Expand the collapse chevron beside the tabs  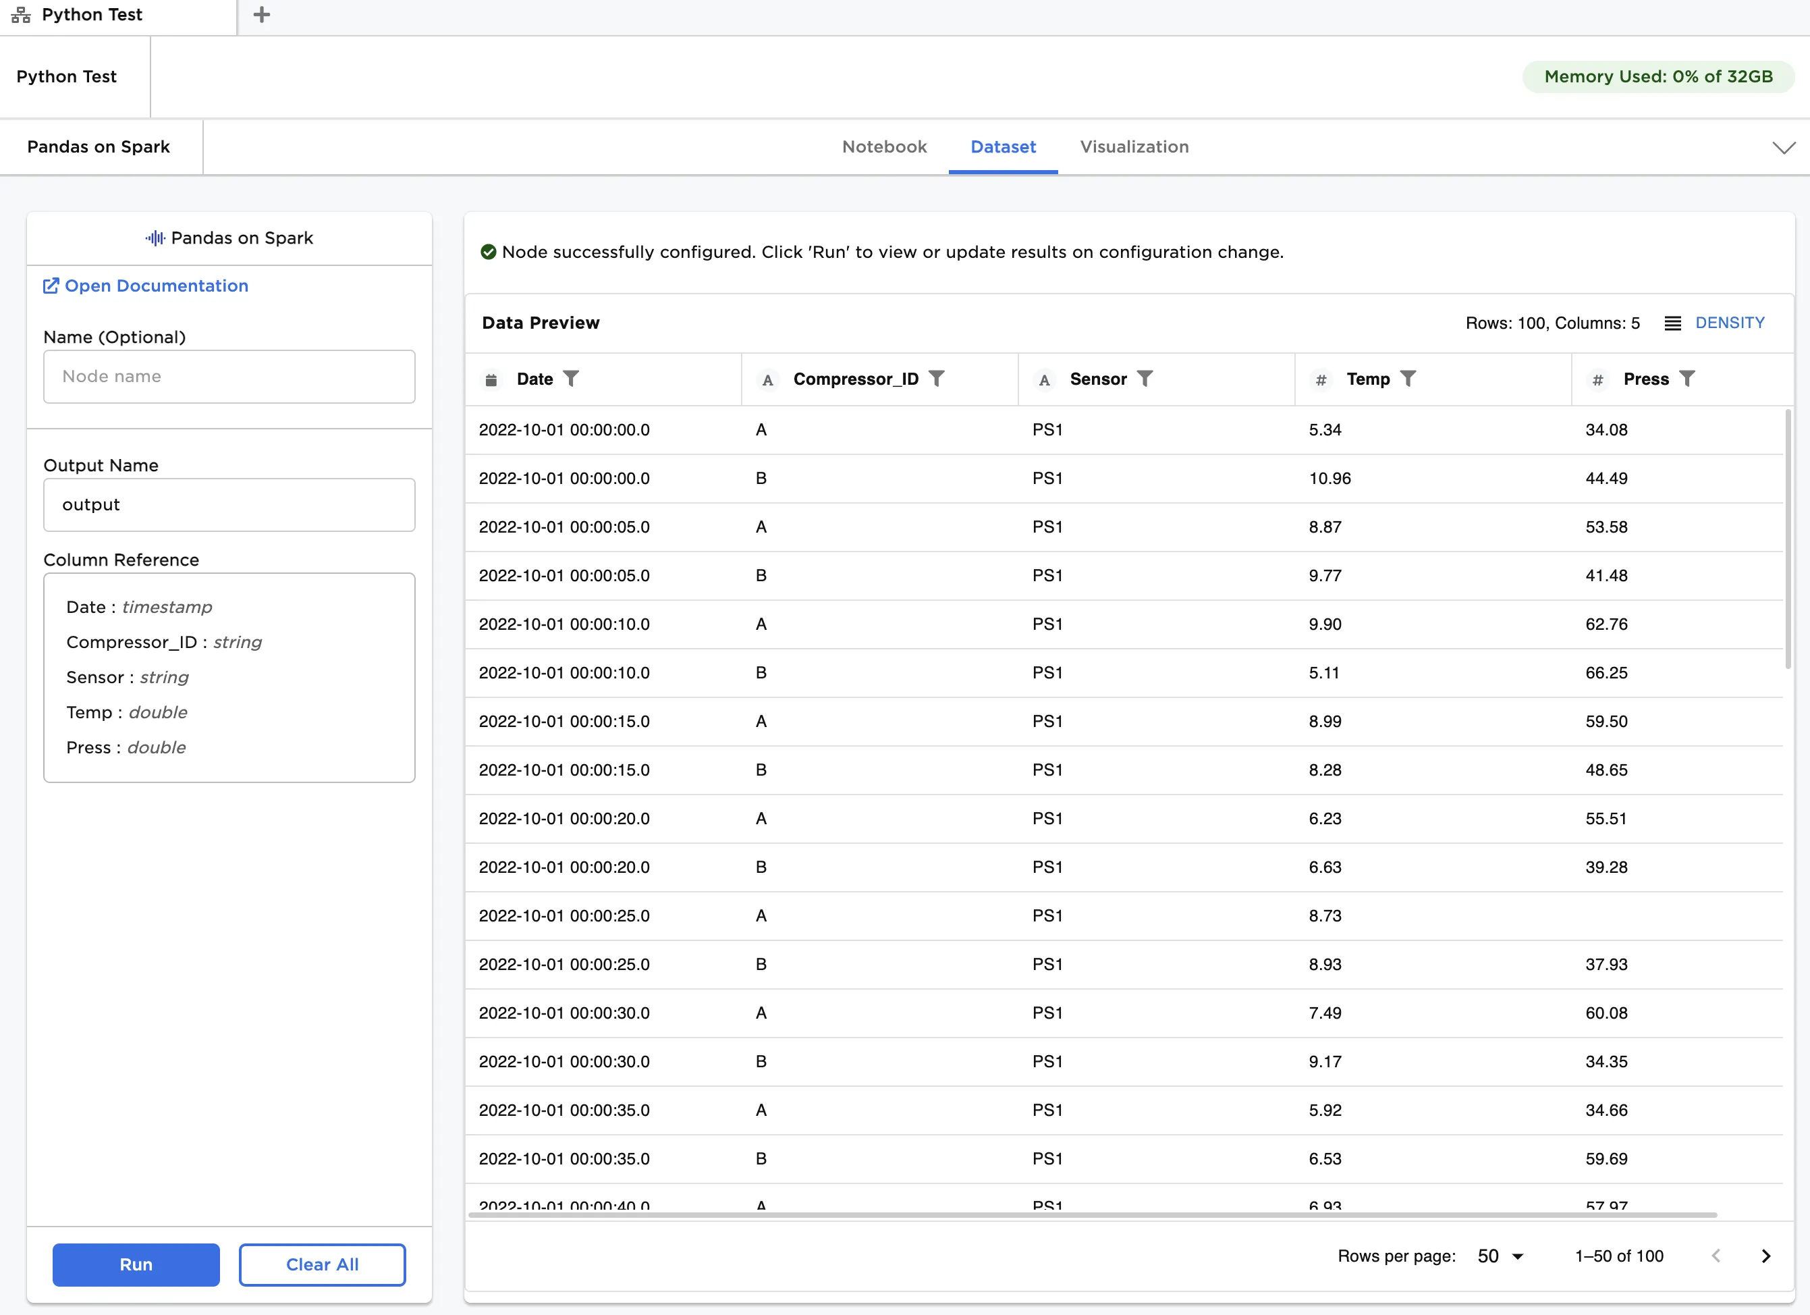[1784, 148]
